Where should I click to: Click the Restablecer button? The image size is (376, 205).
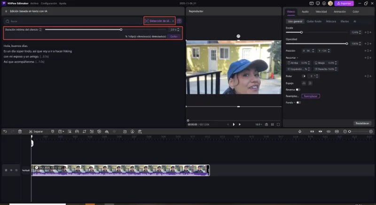click(362, 123)
